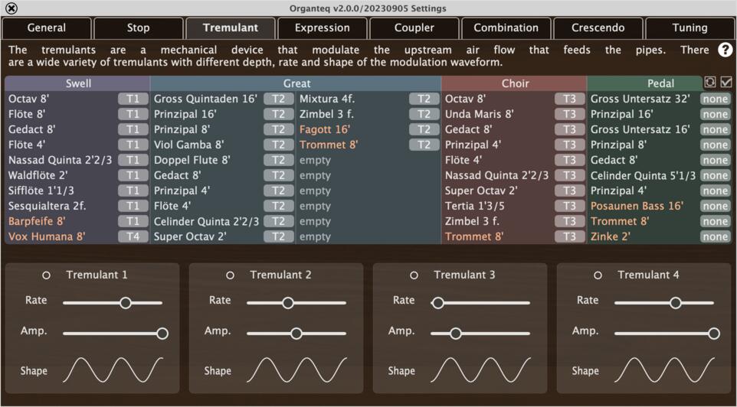
Task: Open T3 dropdown for Choir Zimbel 3 f.
Action: click(570, 221)
